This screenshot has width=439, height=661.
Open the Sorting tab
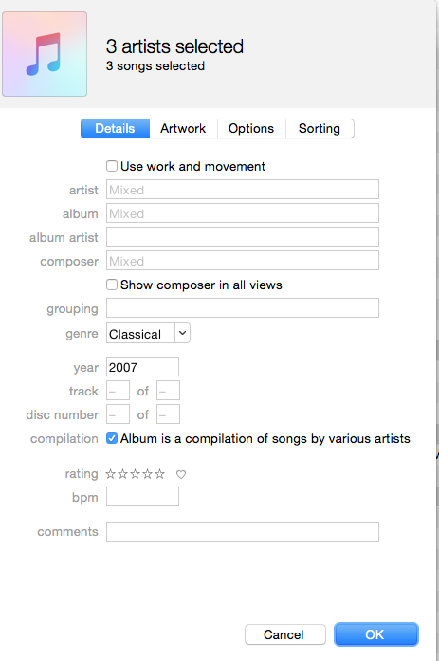coord(320,129)
